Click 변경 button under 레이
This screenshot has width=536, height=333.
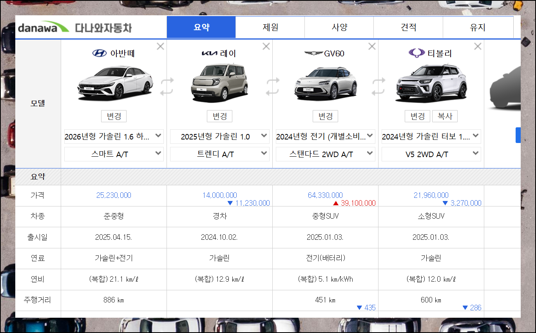tap(220, 116)
